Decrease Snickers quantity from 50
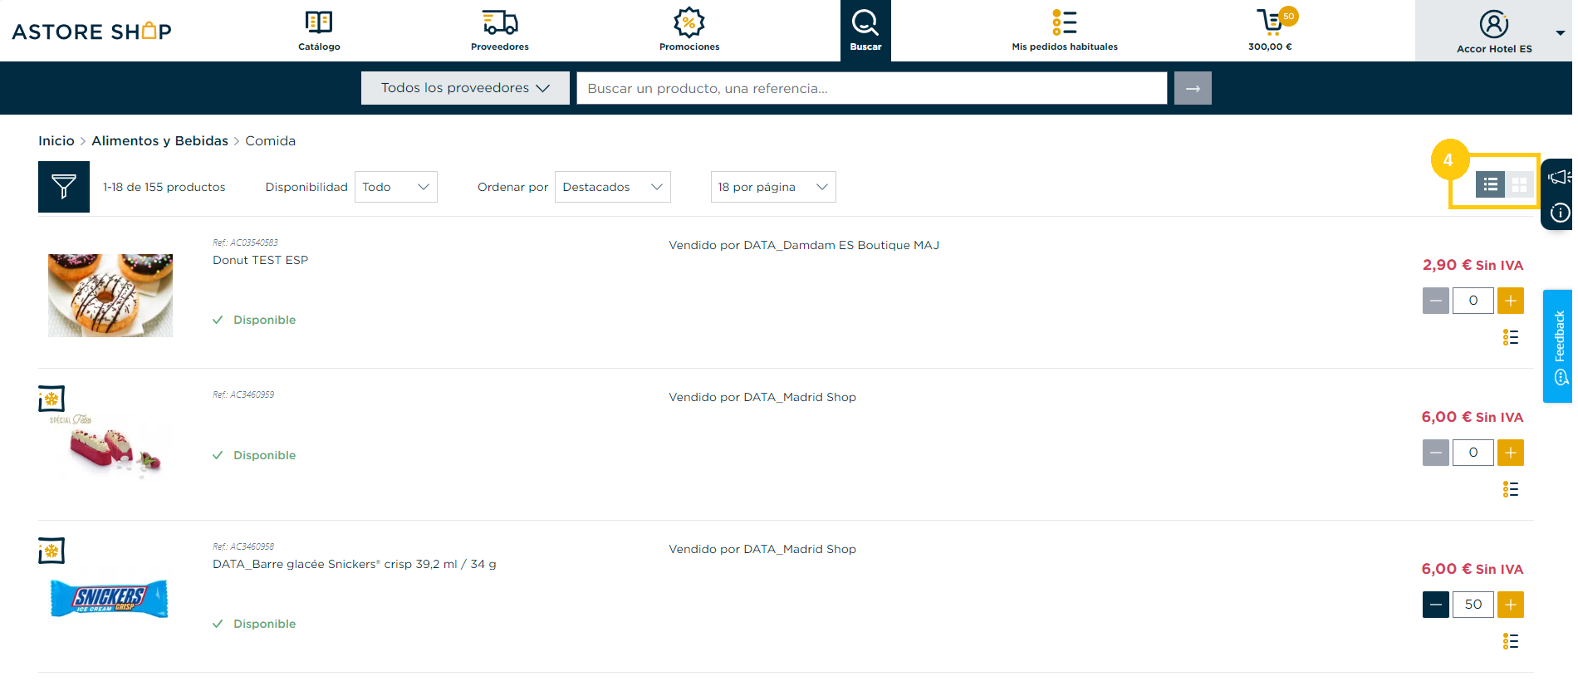Image resolution: width=1578 pixels, height=681 pixels. point(1435,605)
